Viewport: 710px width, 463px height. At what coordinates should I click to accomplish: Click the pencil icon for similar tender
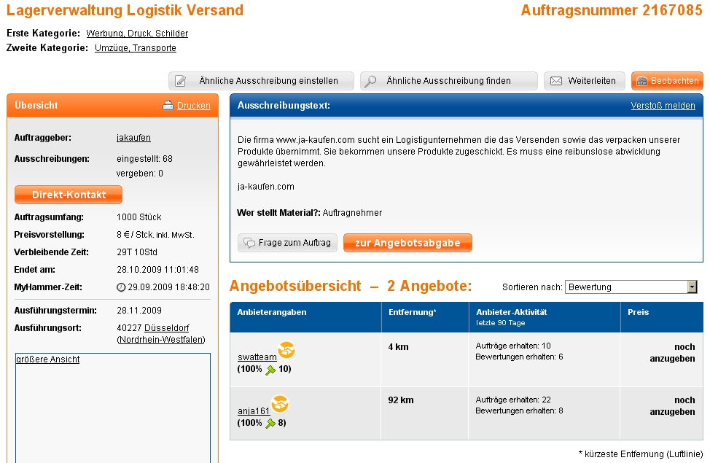181,81
